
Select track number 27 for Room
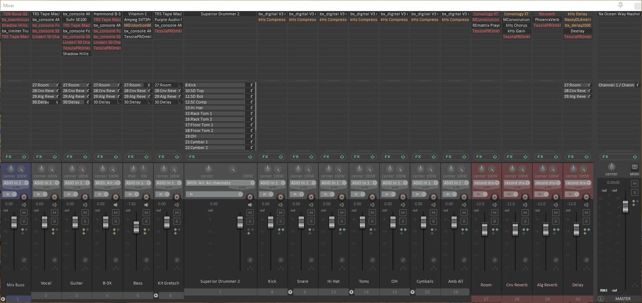coord(486,299)
